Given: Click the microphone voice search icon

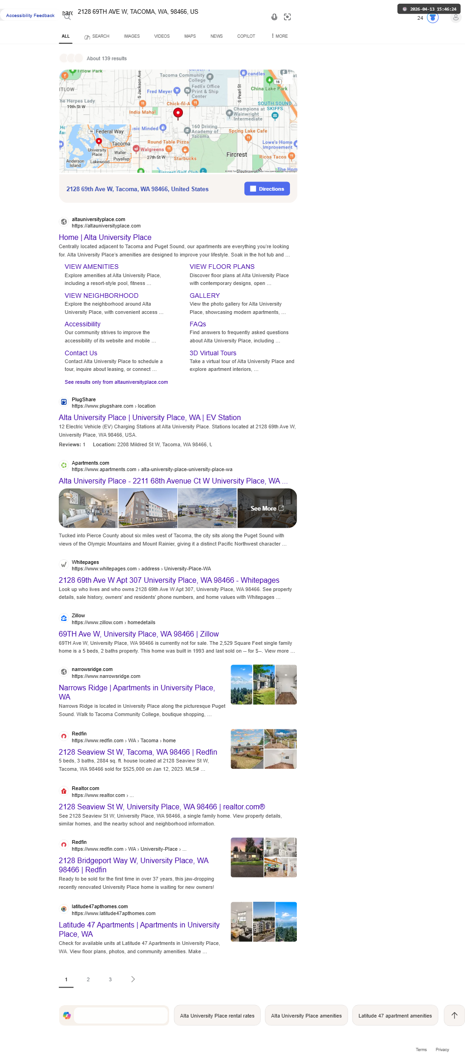Looking at the screenshot, I should pyautogui.click(x=274, y=17).
